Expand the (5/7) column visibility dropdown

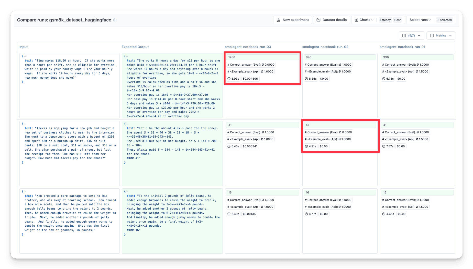[x=412, y=35]
